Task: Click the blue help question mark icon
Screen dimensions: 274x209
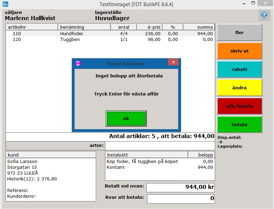Action: point(264,15)
